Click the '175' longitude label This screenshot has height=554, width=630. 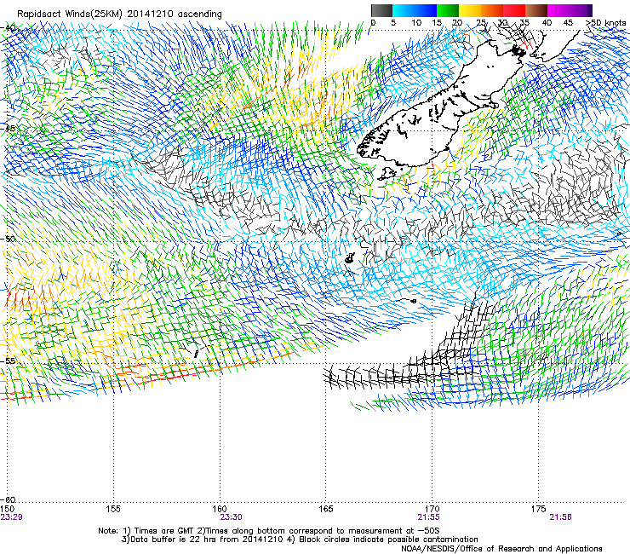coord(538,509)
